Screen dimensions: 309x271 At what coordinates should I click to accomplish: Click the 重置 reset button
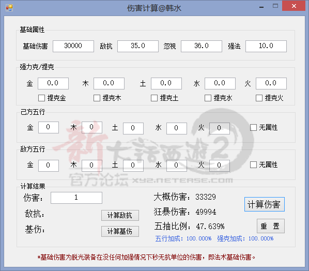[x=271, y=226]
